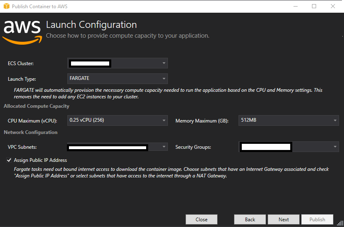Screen dimensions: 344x227
Task: Close the window with the X icon
Action: [x=333, y=6]
